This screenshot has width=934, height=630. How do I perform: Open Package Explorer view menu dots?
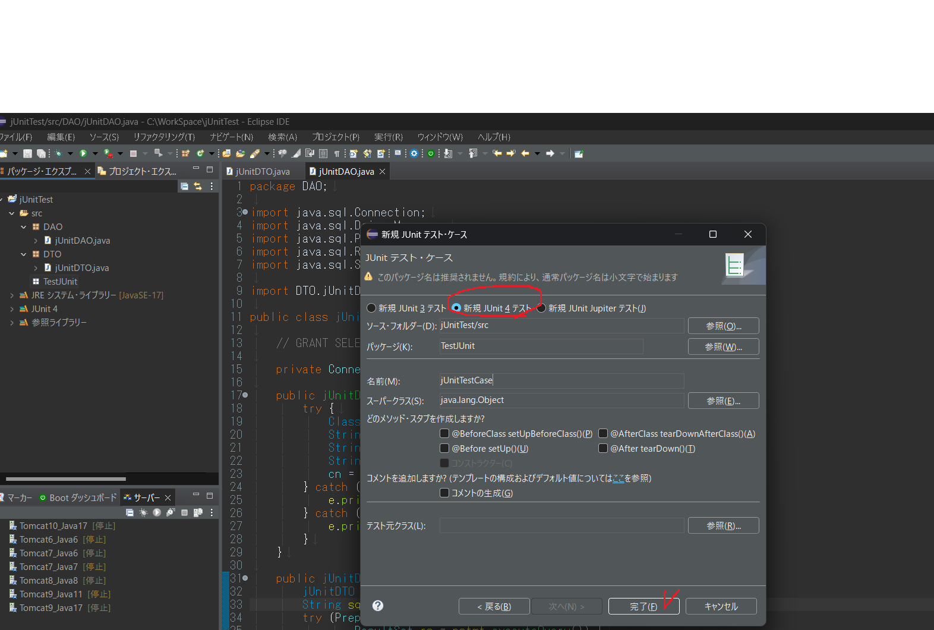coord(212,186)
